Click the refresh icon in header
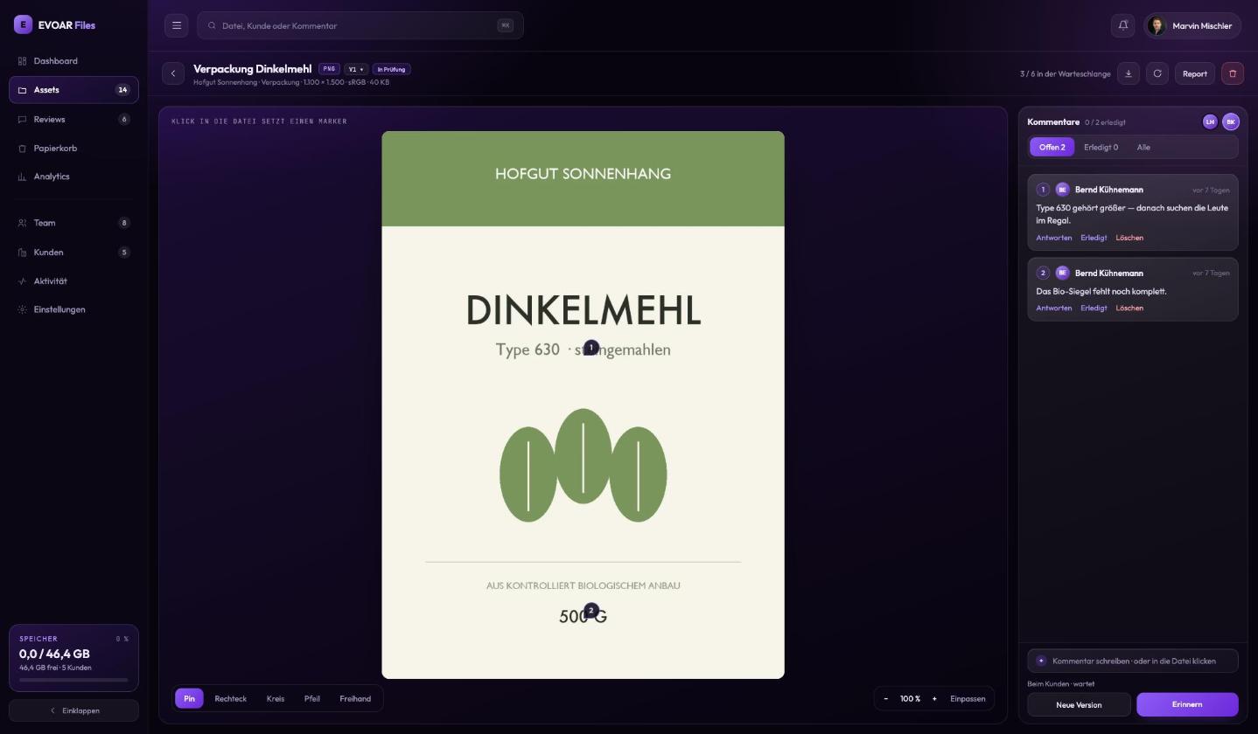This screenshot has width=1258, height=734. (1157, 73)
